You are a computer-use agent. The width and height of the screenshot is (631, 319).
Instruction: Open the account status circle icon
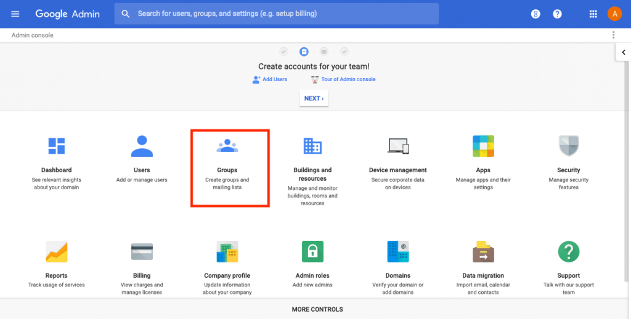pos(535,14)
